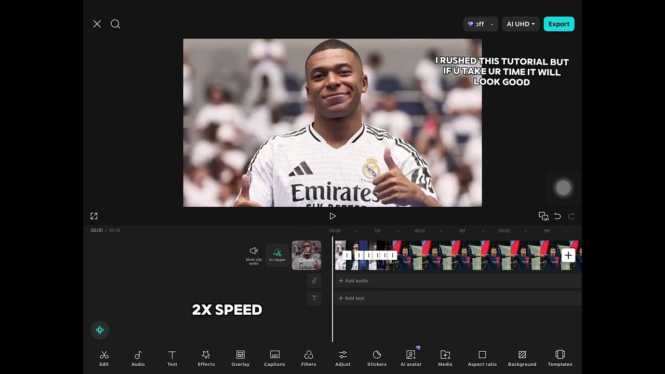
Task: Expand the AI UHD resolution dropdown
Action: tap(521, 24)
